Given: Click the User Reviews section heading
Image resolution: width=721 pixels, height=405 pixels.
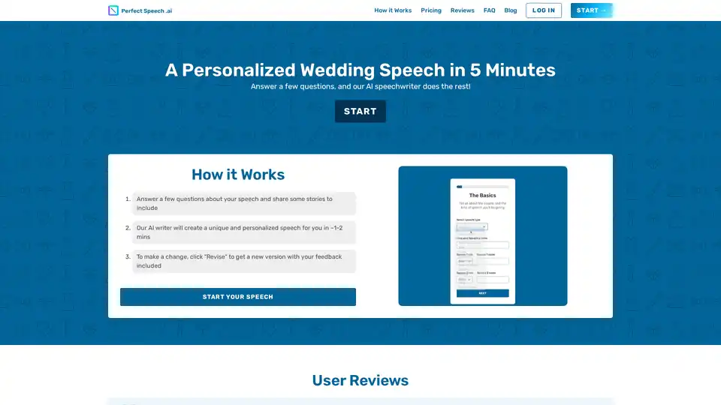Looking at the screenshot, I should click(x=360, y=380).
